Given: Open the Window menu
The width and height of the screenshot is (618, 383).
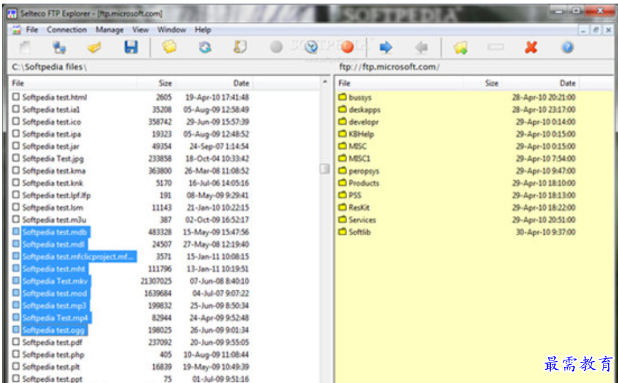Looking at the screenshot, I should [x=171, y=30].
